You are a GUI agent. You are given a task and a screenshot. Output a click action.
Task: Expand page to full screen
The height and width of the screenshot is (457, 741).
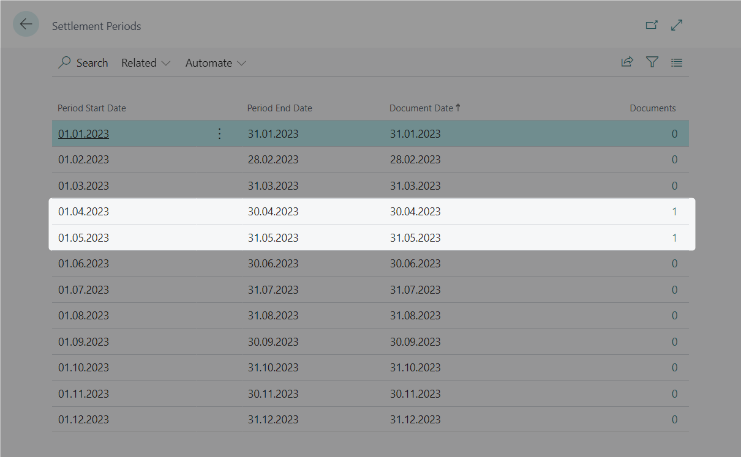[677, 25]
